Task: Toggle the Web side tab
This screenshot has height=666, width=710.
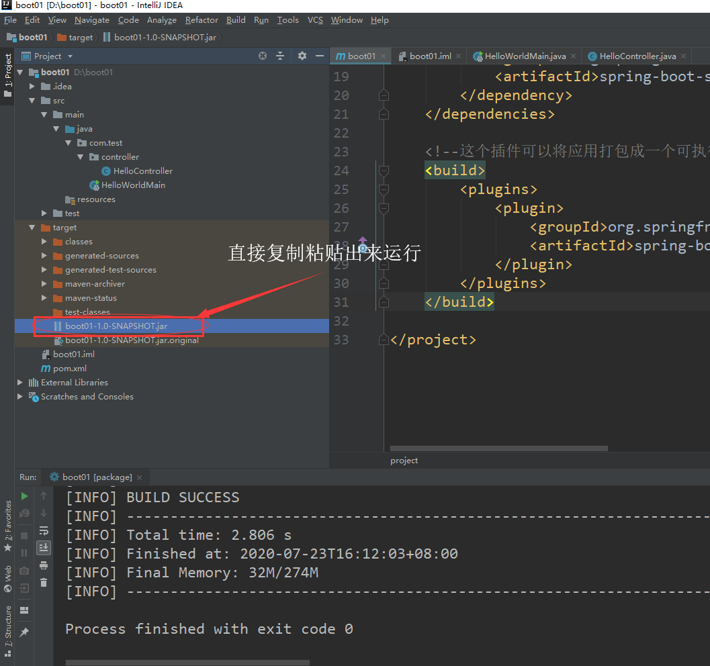Action: coord(7,579)
